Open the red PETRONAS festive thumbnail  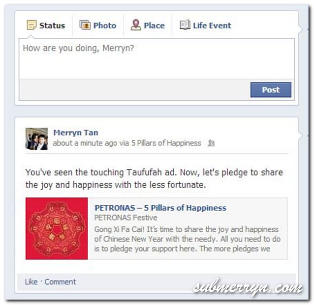[x=57, y=228]
